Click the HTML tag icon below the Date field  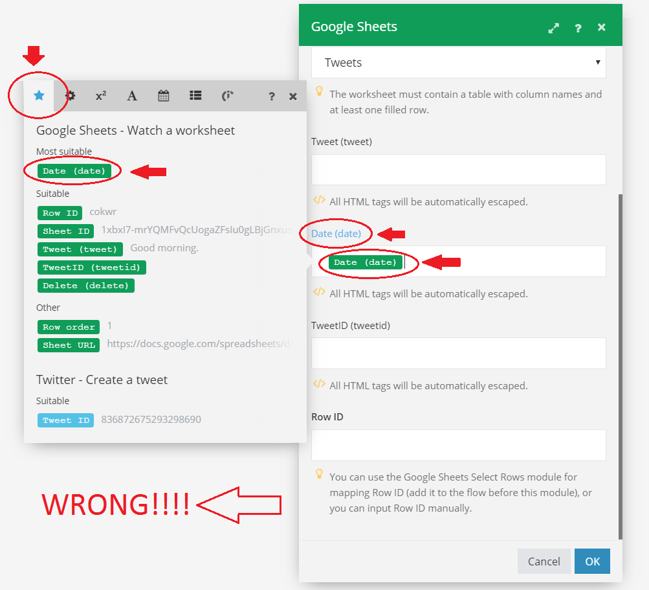(x=319, y=292)
